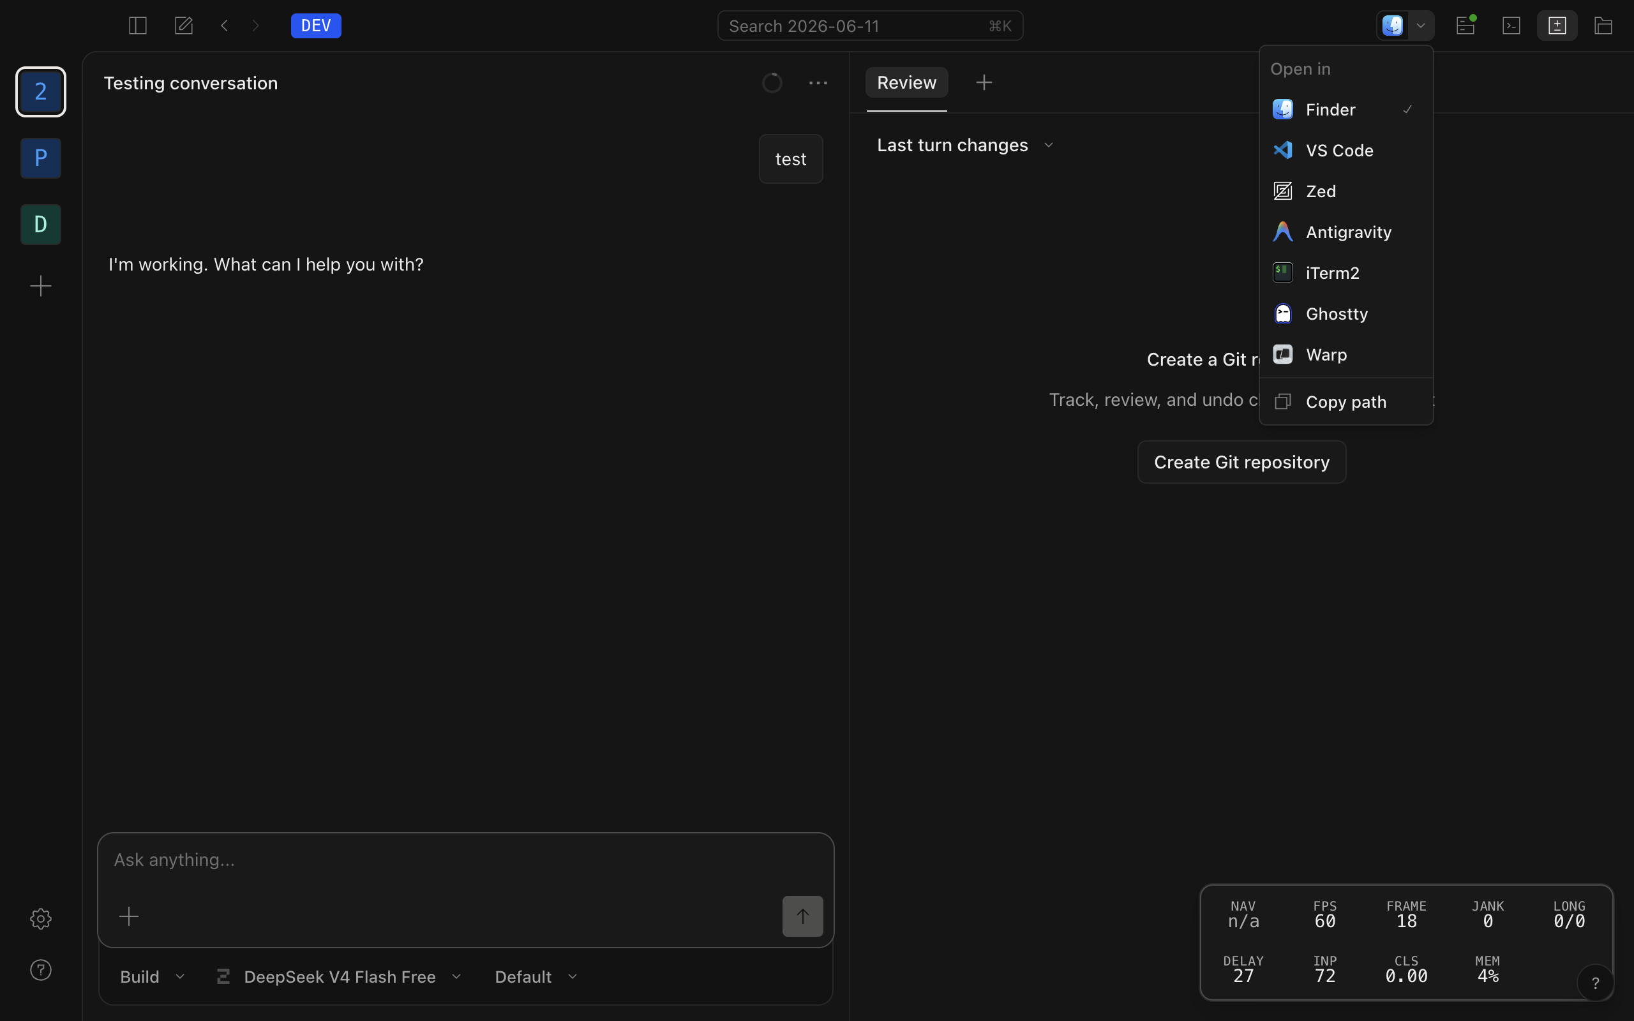The height and width of the screenshot is (1021, 1634).
Task: Add a new tab with plus
Action: [x=984, y=82]
